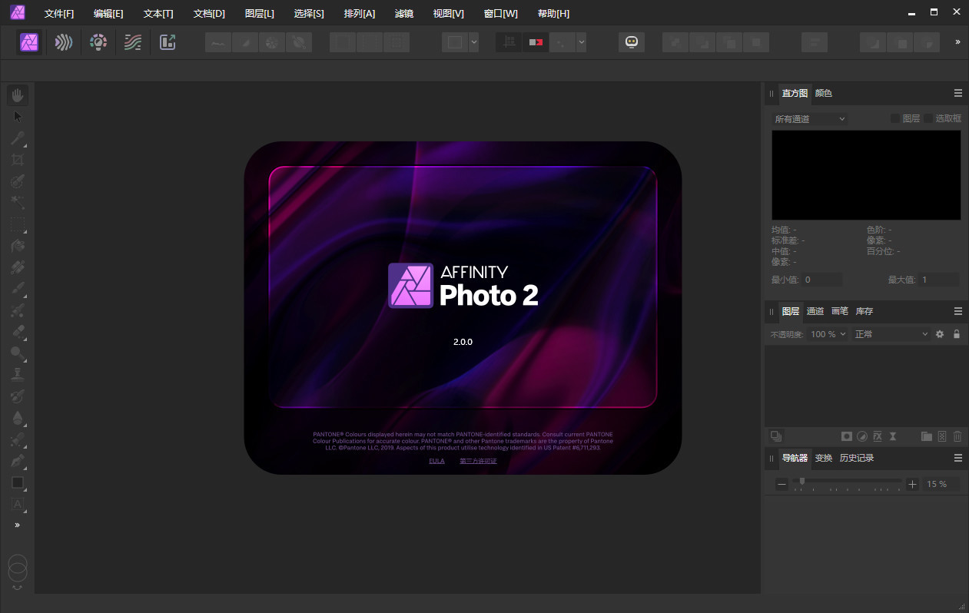Click the assistant robot icon in the toolbar
This screenshot has width=969, height=613.
[632, 41]
